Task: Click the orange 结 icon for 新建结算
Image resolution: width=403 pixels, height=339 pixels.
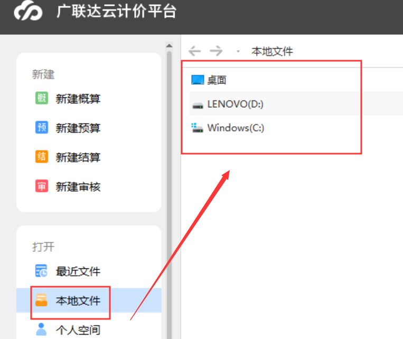Action: [x=42, y=157]
